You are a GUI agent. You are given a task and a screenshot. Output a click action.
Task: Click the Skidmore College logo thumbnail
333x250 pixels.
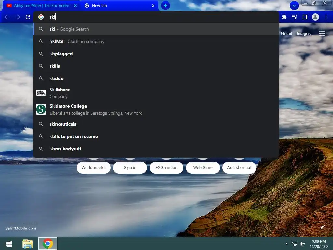(x=41, y=109)
